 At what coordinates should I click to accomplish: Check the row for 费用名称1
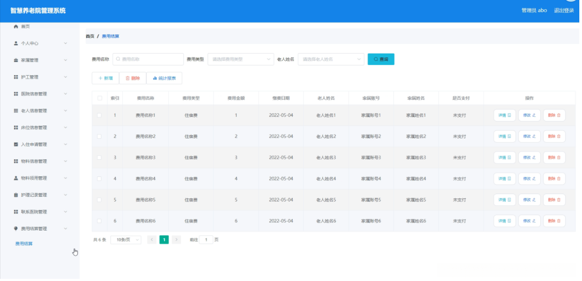click(99, 115)
